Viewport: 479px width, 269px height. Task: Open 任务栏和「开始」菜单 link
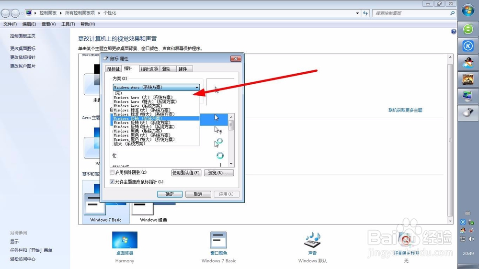[31, 250]
